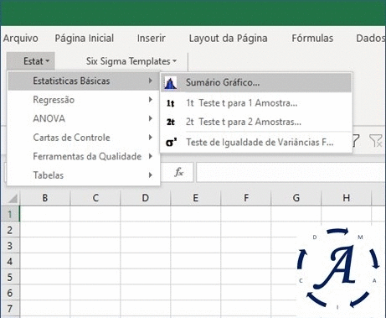Viewport: 386px width, 318px height.
Task: Choose 2t Teste t para 2 Amostras
Action: 256,122
